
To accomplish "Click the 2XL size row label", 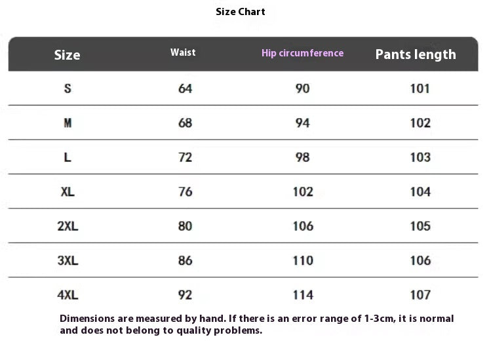I will (x=68, y=226).
